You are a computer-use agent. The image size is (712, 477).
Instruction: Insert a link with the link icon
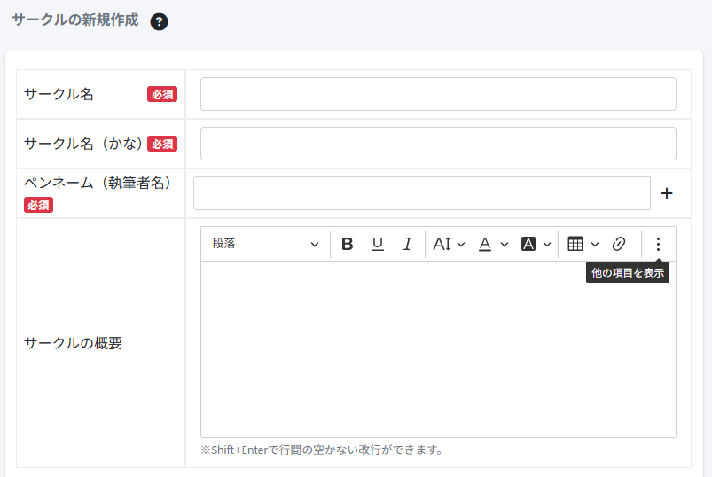(619, 244)
